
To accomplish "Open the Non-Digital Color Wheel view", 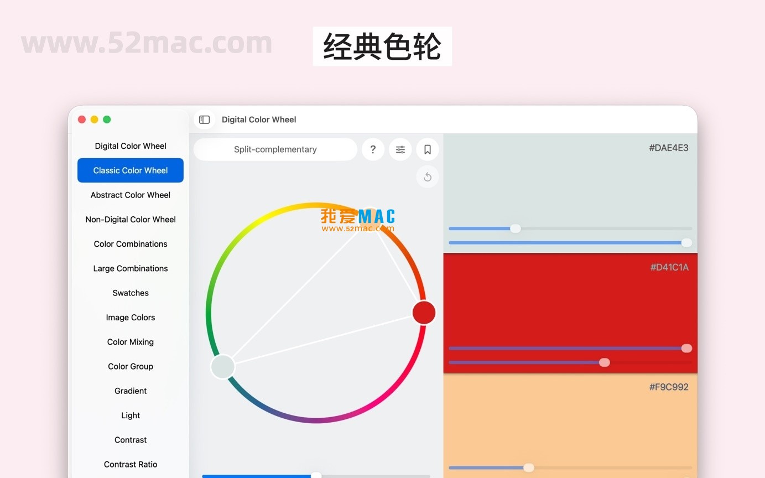I will click(x=131, y=219).
